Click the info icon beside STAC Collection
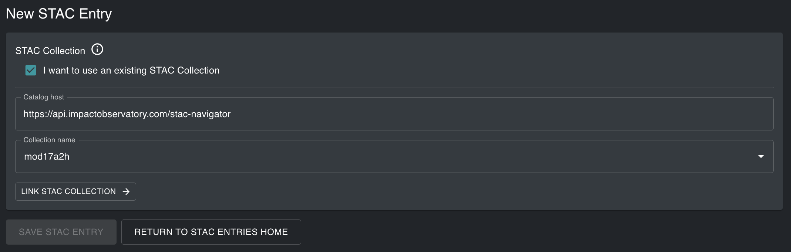The width and height of the screenshot is (791, 252). click(x=97, y=49)
